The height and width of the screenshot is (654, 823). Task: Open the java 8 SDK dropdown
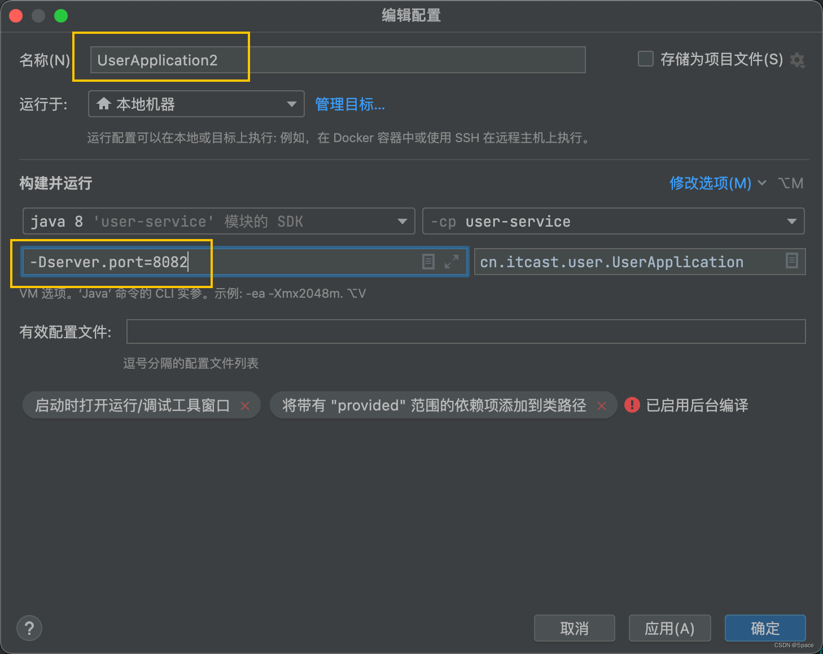click(219, 221)
